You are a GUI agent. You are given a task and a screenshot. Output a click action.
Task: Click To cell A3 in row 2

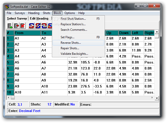click(x=46, y=44)
